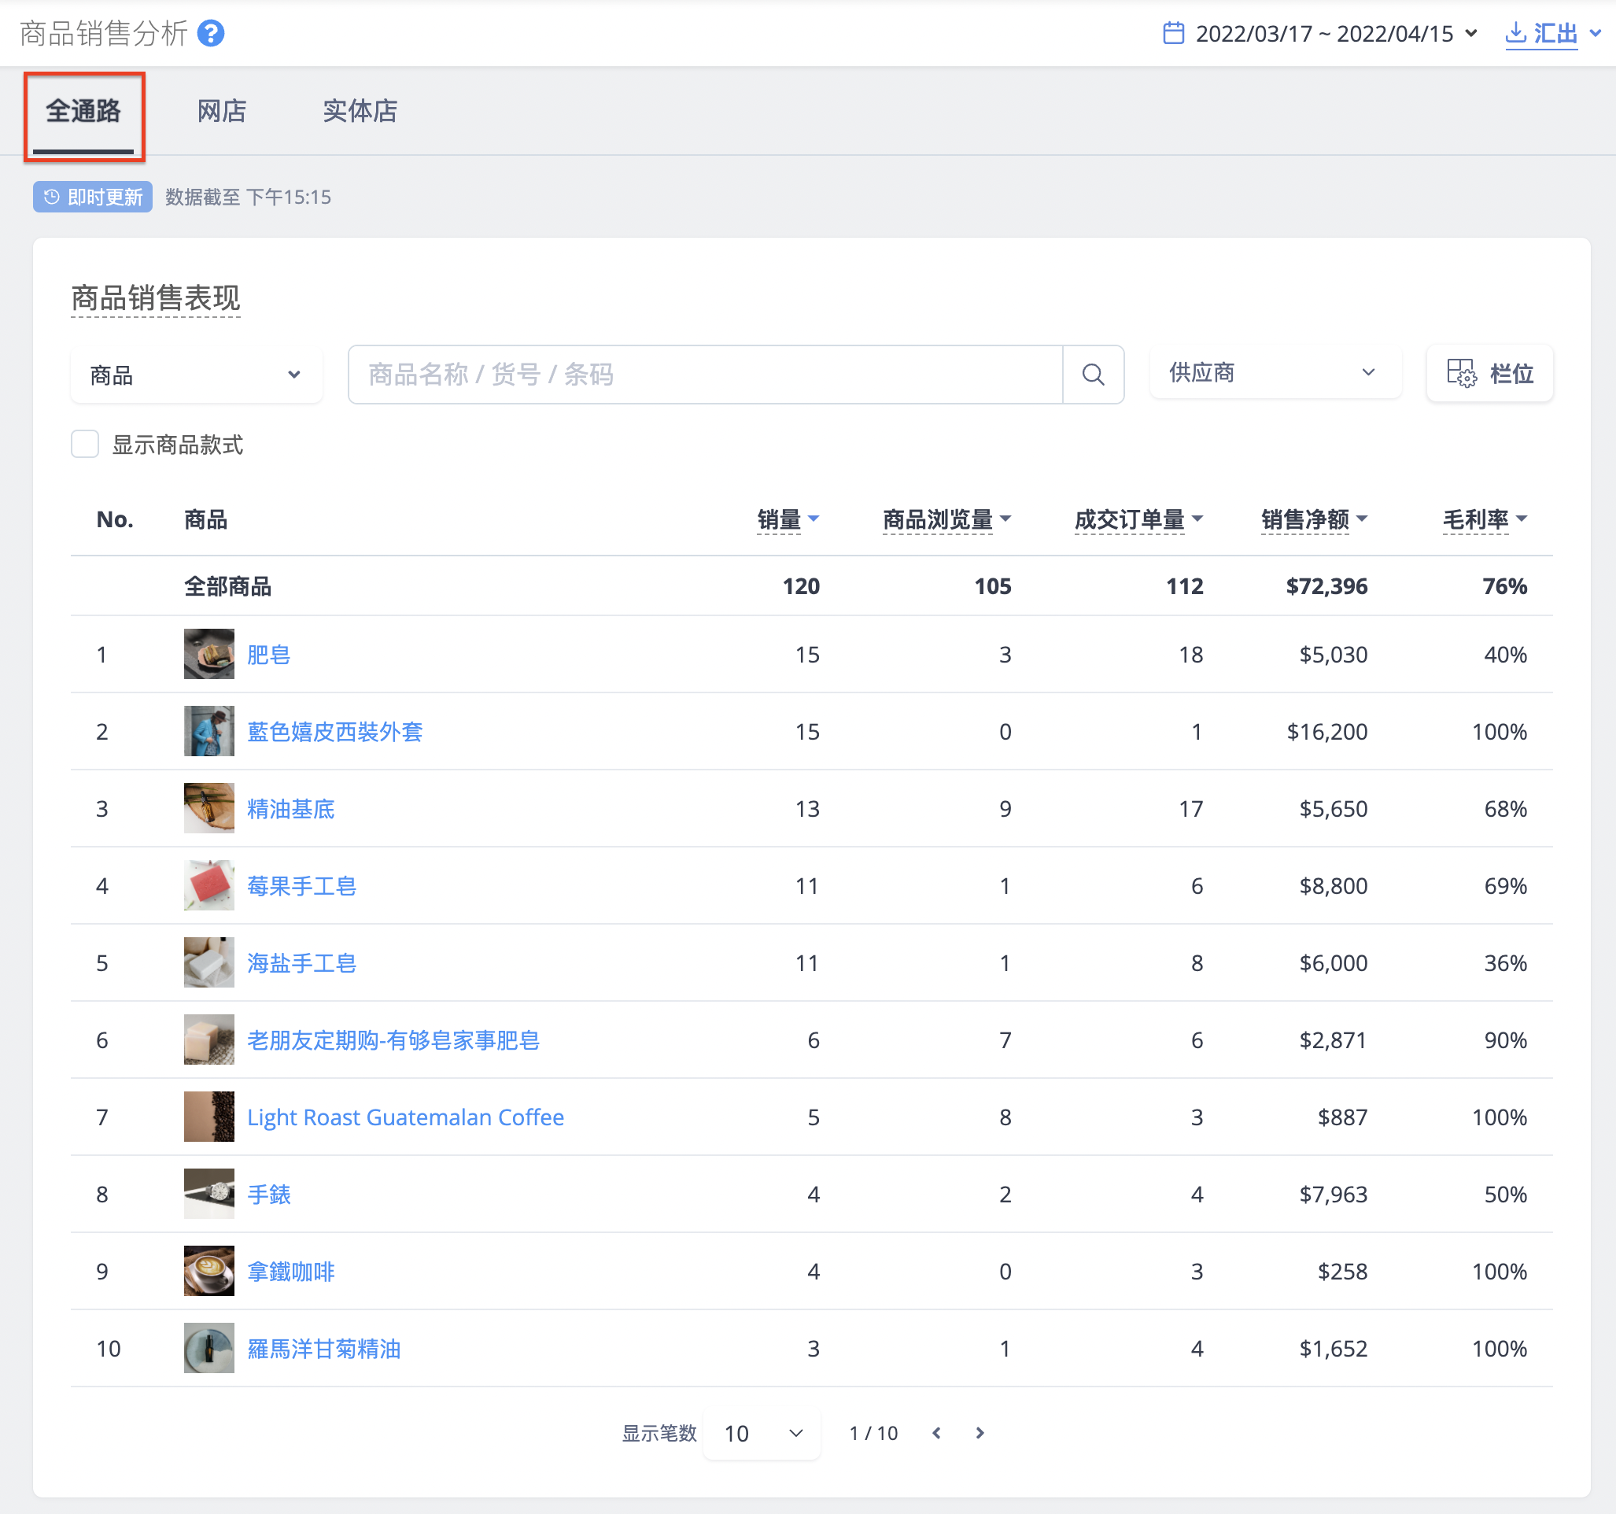Click the 拿鐵咖啡 latte thumbnail
Viewport: 1616px width, 1514px height.
point(209,1271)
